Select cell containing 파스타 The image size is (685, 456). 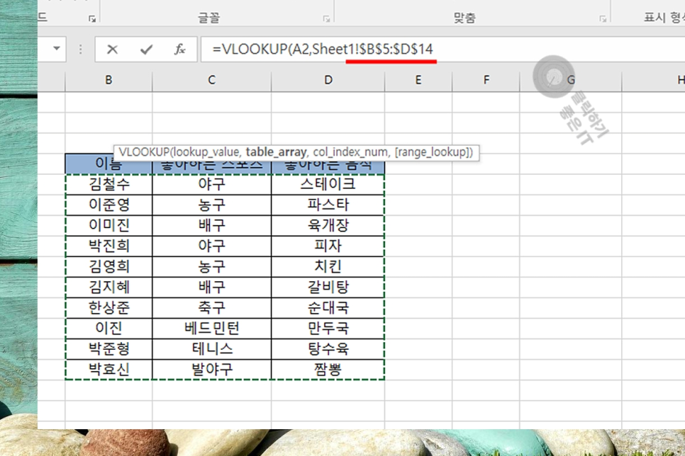(328, 205)
